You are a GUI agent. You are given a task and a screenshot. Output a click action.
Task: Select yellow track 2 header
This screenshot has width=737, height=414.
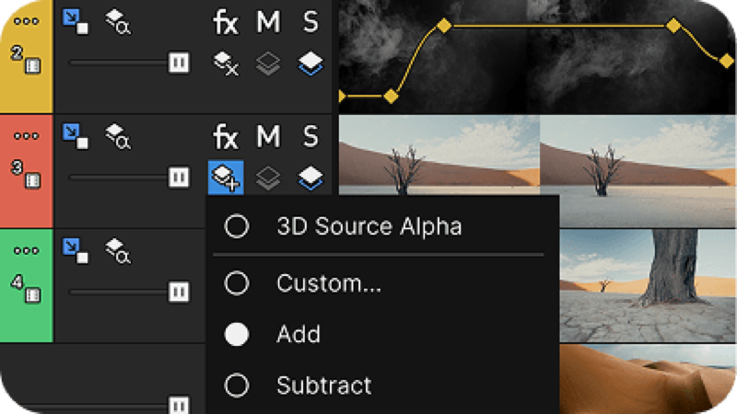[27, 56]
